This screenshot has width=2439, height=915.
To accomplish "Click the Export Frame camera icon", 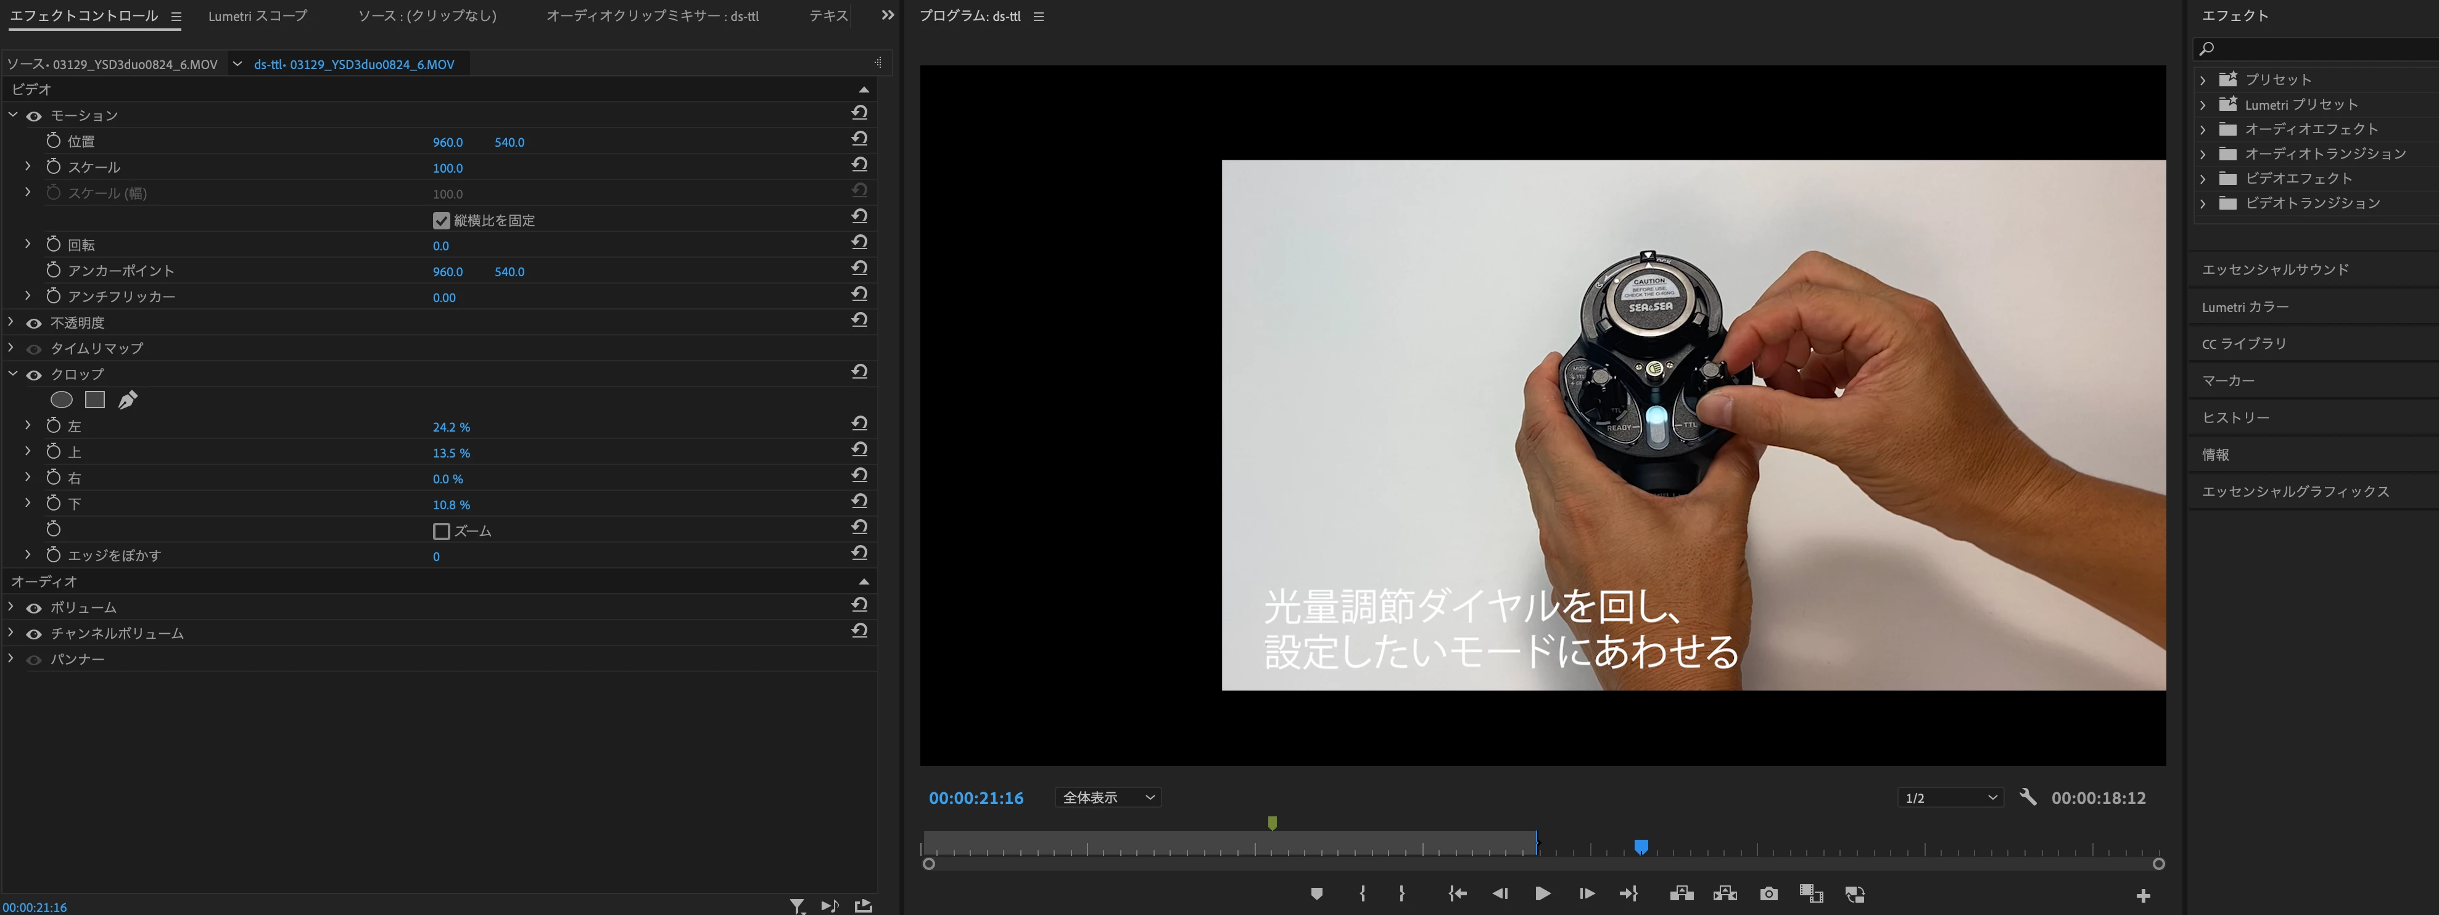I will [x=1768, y=894].
